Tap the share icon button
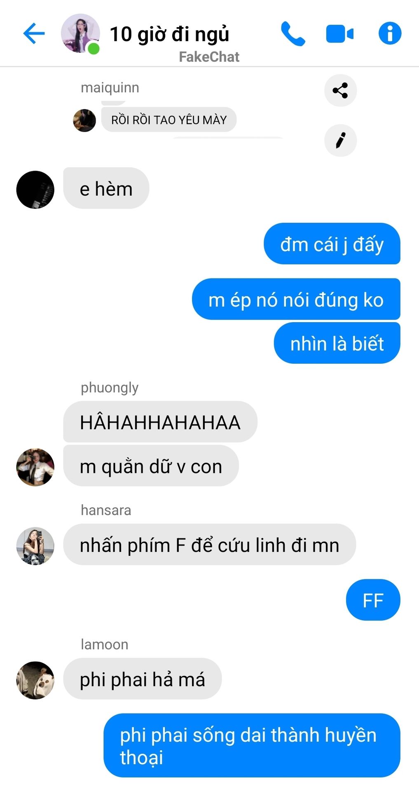Image resolution: width=419 pixels, height=791 pixels. click(x=340, y=90)
